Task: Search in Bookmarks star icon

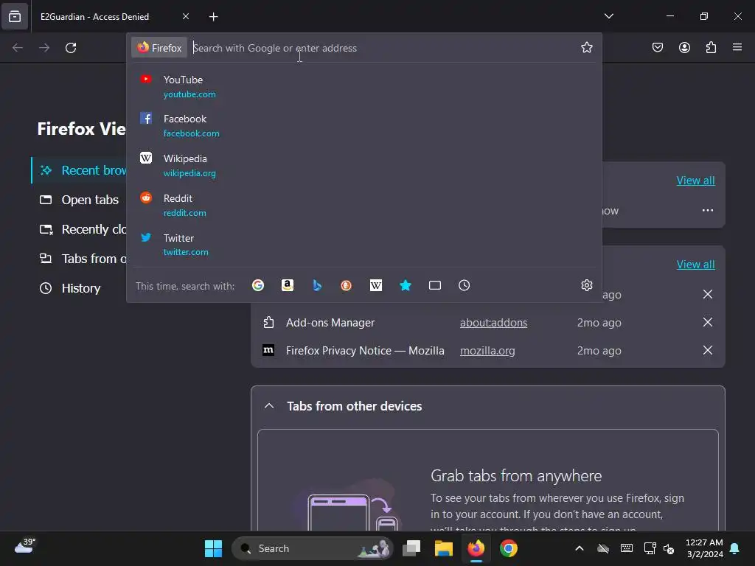Action: pos(406,285)
